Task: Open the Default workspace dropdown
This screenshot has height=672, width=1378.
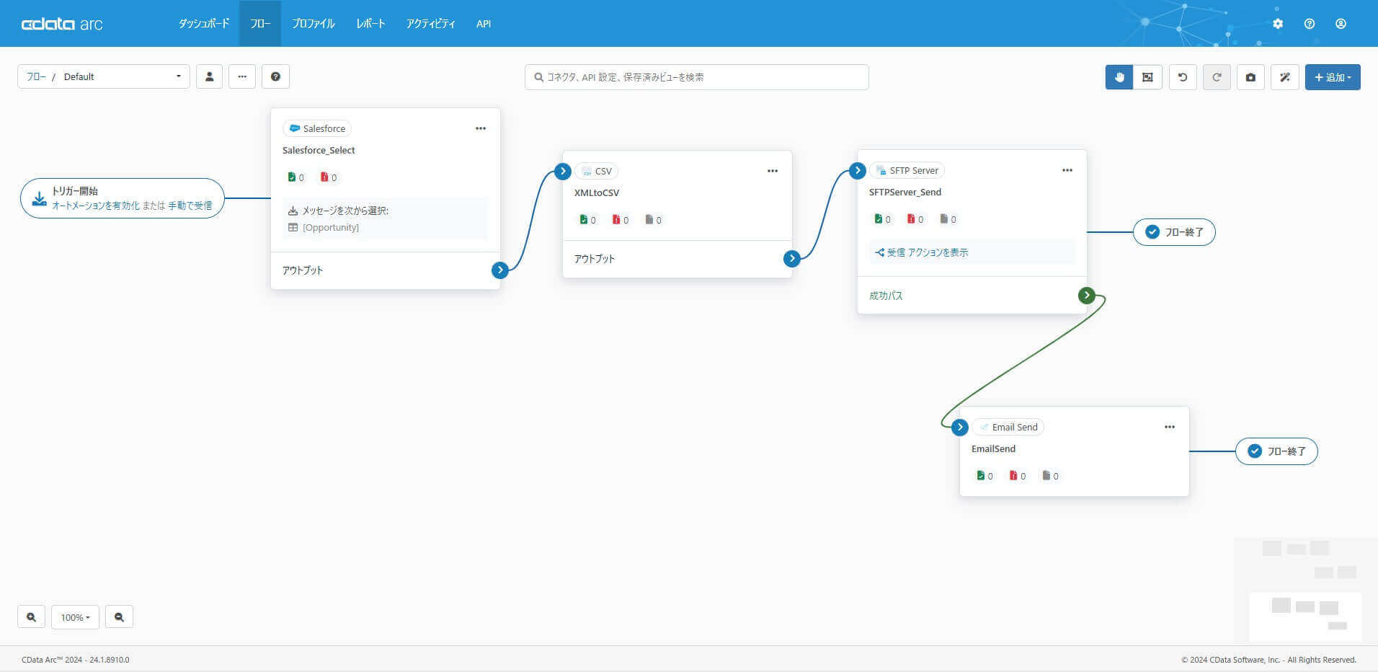Action: [x=104, y=76]
